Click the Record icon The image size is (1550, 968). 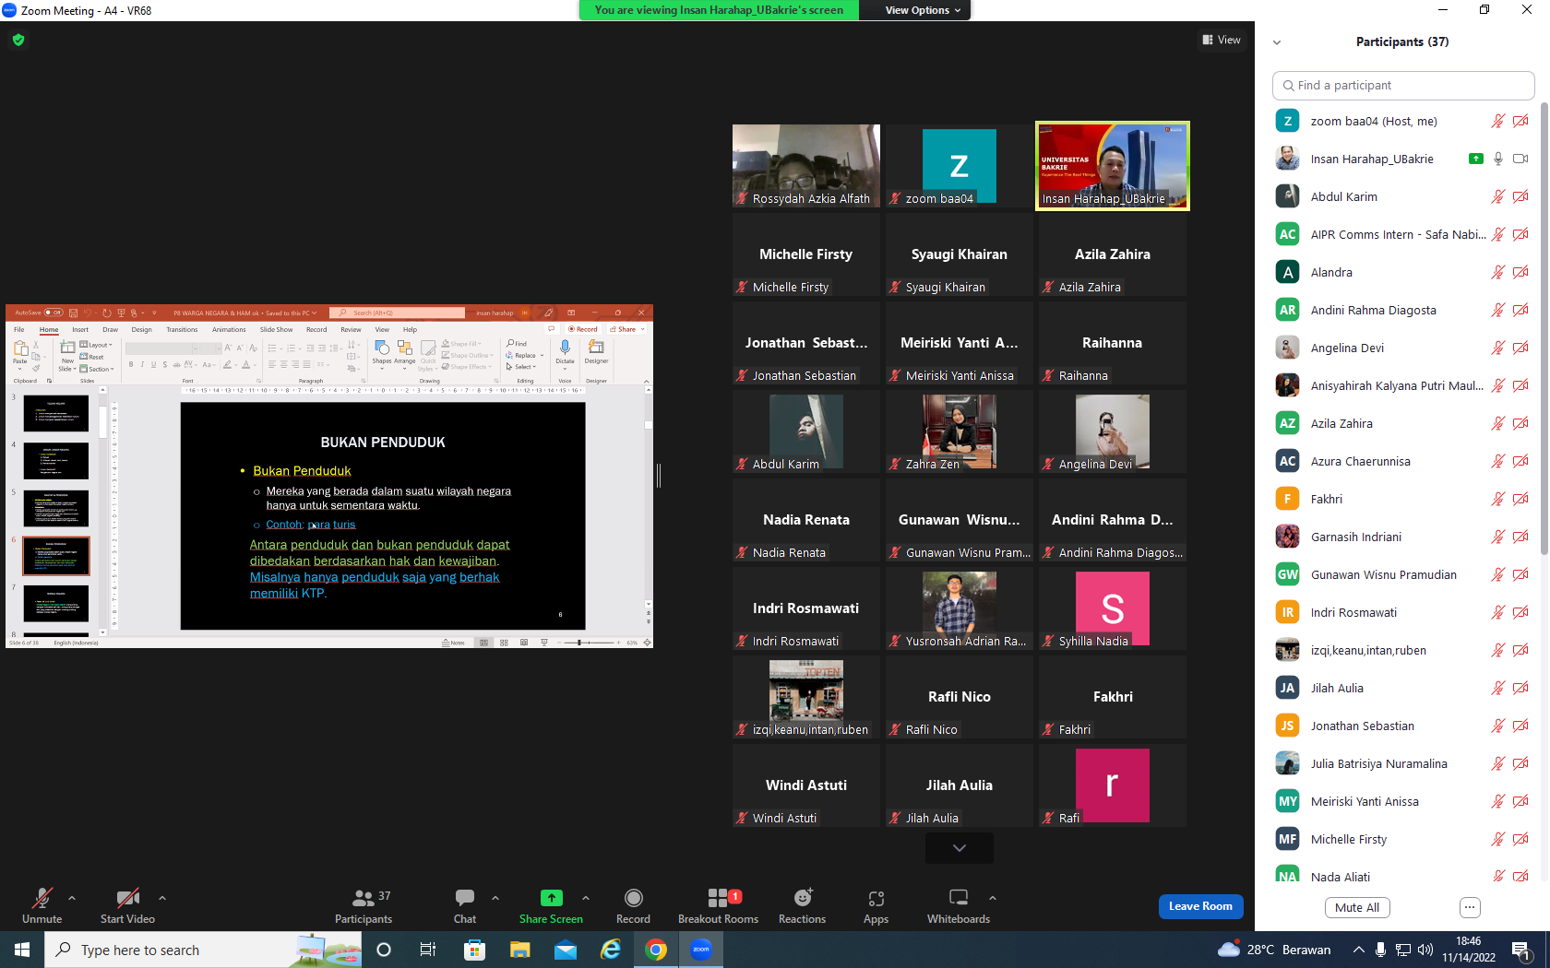tap(633, 898)
